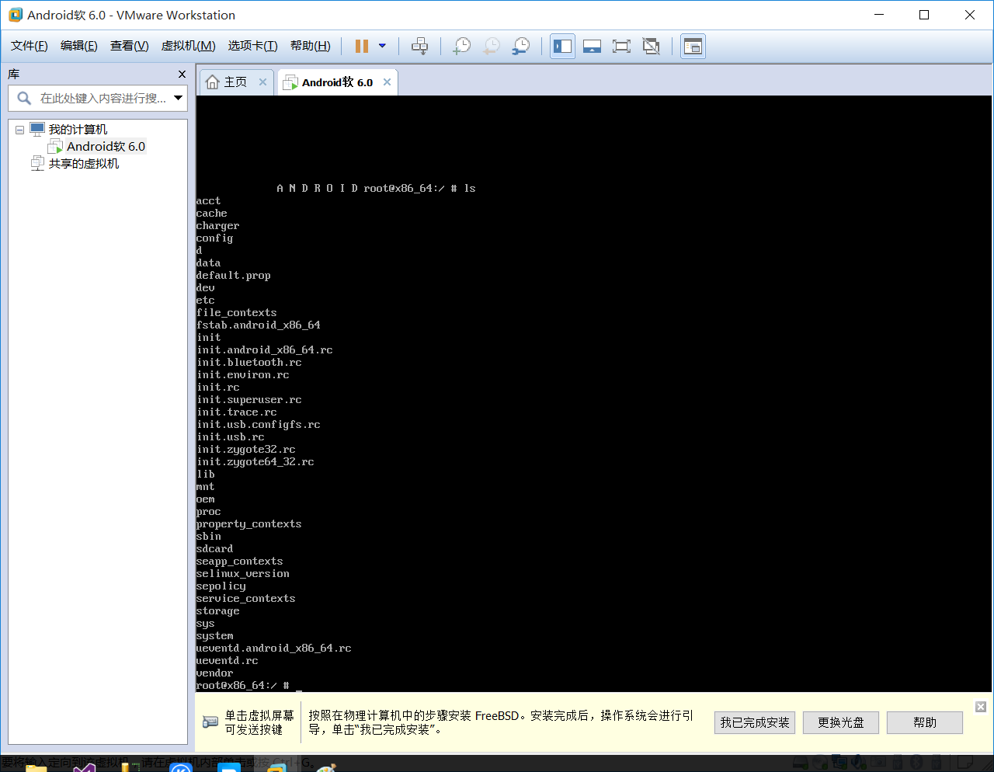Click the 更换光盘 button
The image size is (994, 772).
pyautogui.click(x=841, y=722)
